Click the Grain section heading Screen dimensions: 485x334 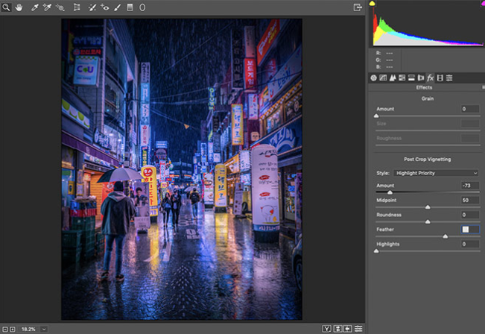tap(428, 98)
